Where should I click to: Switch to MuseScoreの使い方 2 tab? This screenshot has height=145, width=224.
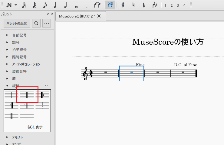pos(77,16)
